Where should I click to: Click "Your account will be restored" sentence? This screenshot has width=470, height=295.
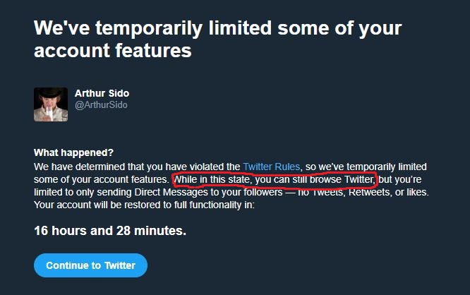pos(97,205)
